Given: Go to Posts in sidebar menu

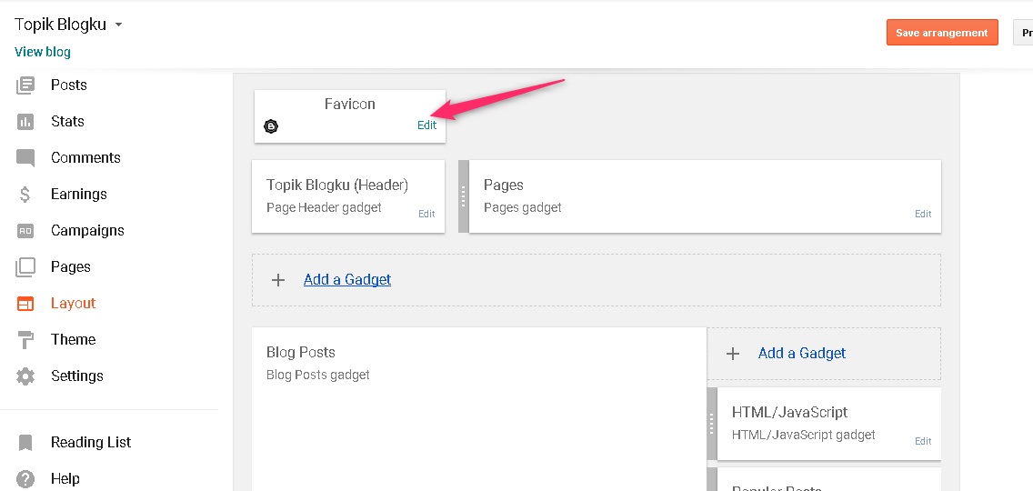Looking at the screenshot, I should (68, 85).
